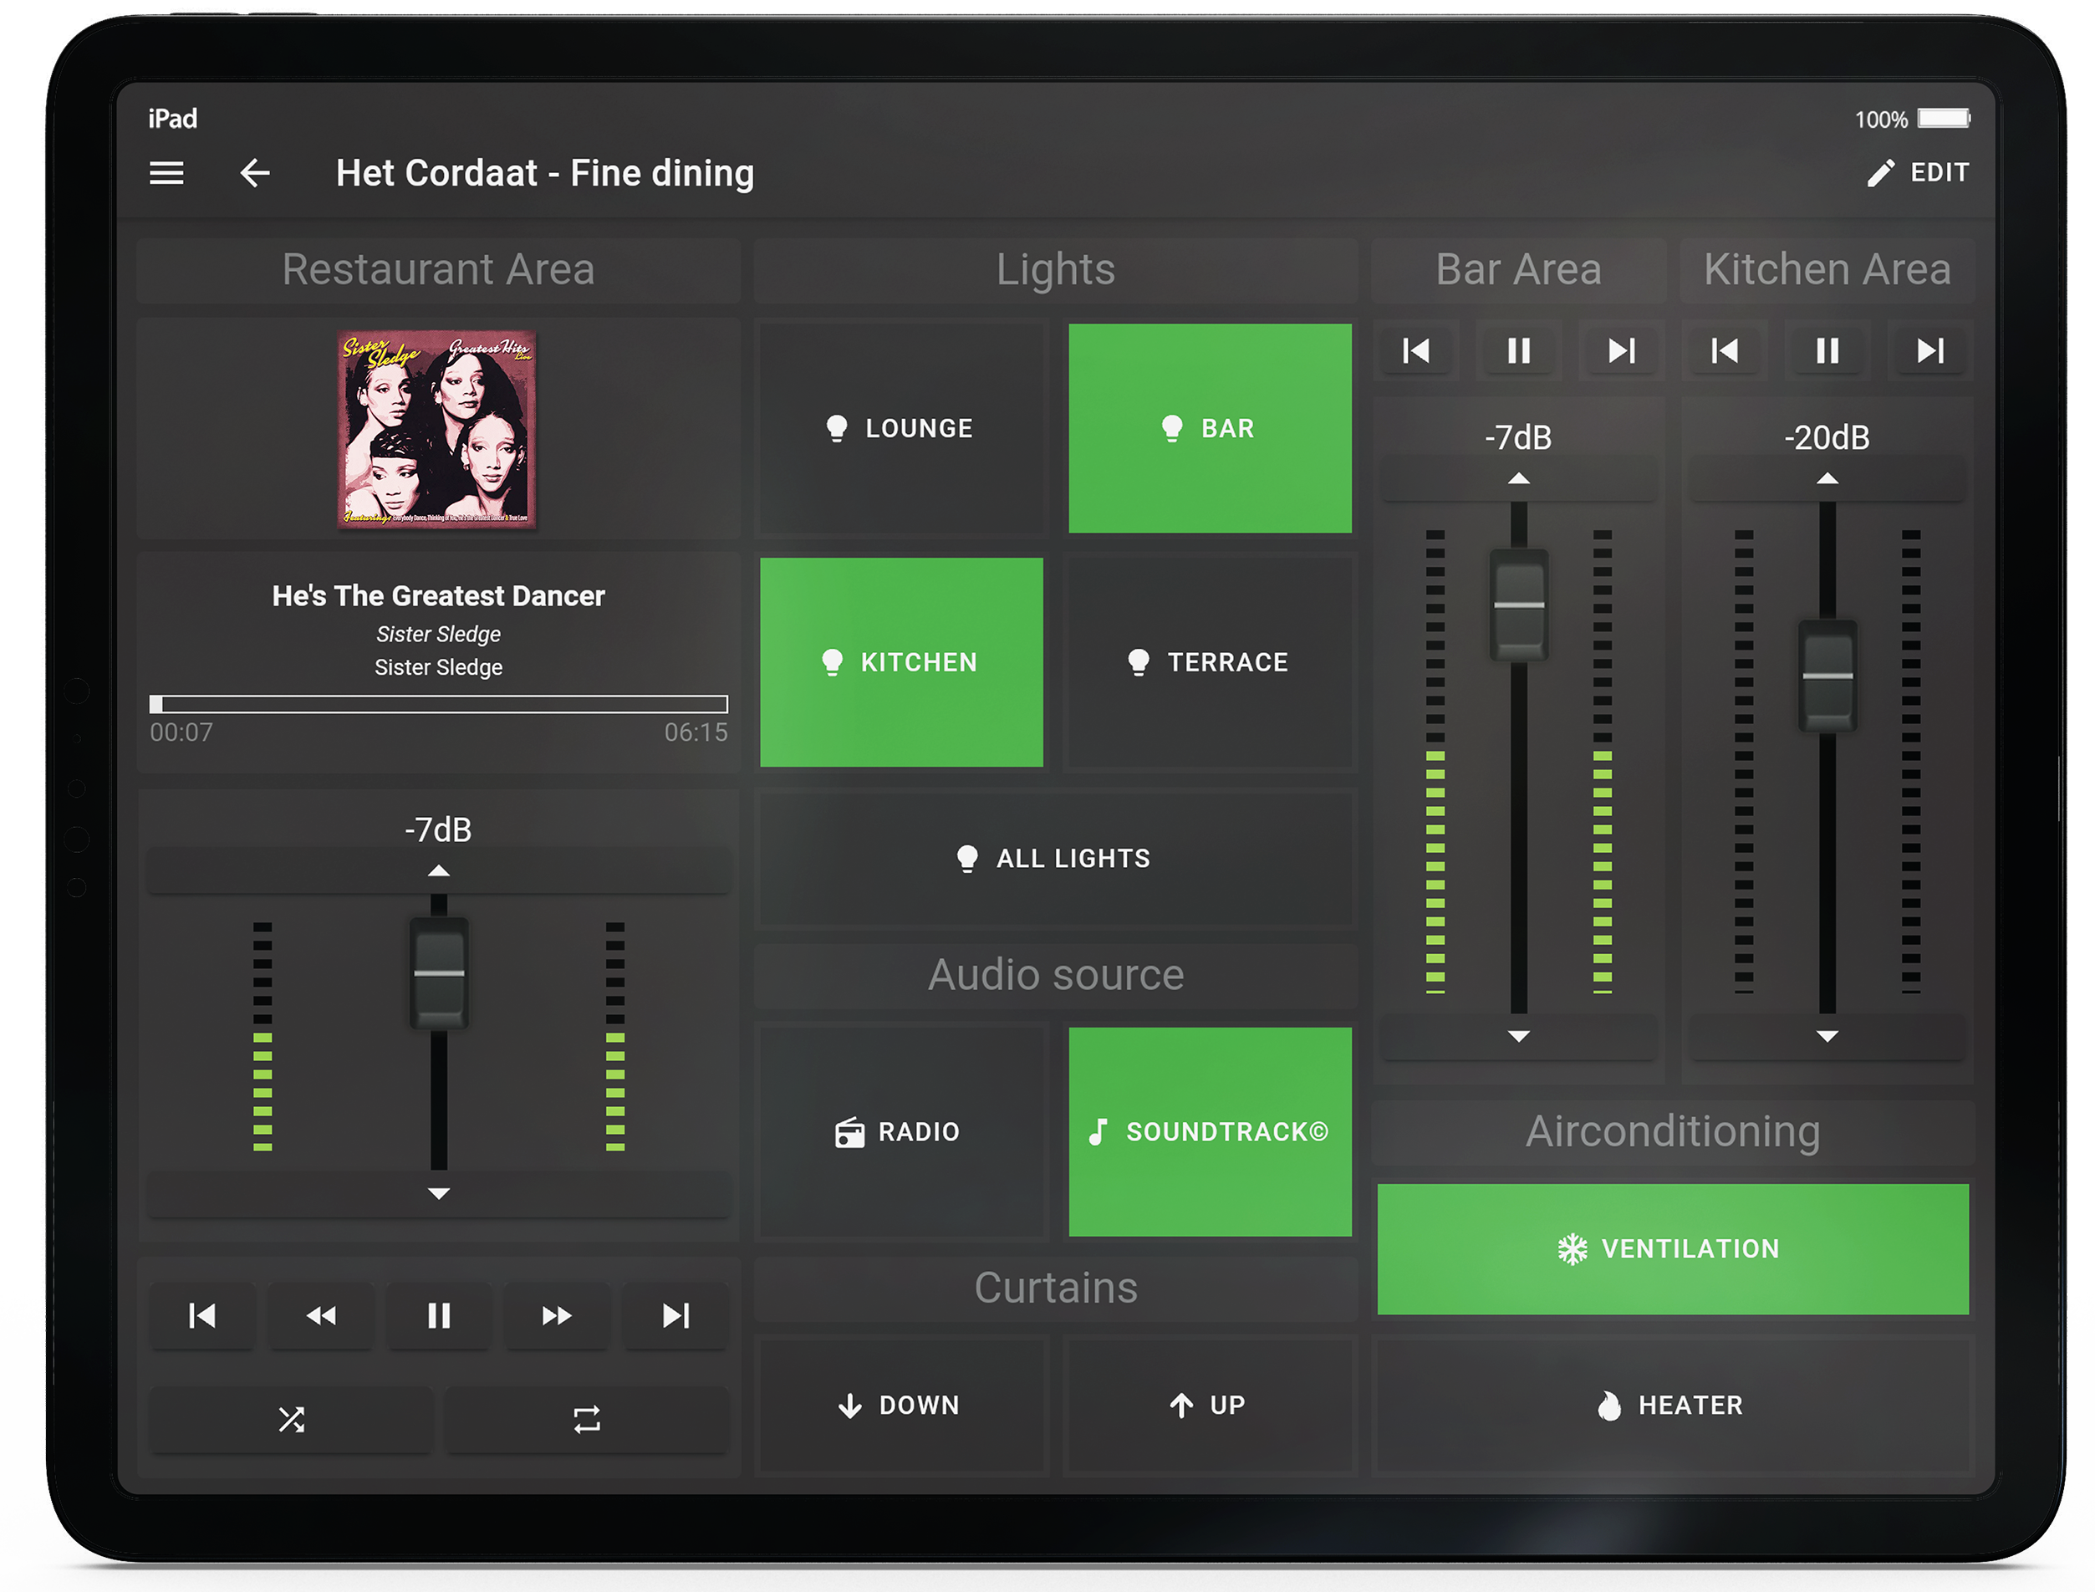This screenshot has width=2095, height=1592.
Task: Click the Edit button
Action: 1919,173
